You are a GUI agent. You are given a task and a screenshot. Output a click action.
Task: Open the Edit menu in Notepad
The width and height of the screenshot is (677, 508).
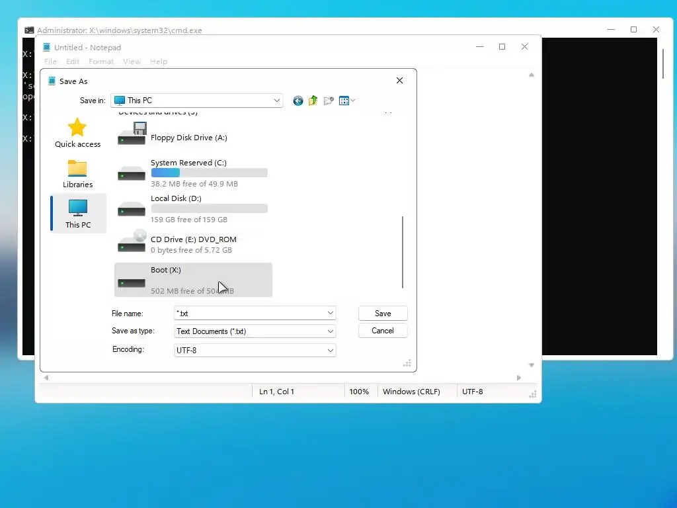[x=73, y=62]
